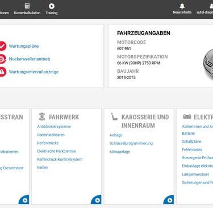Open Schlüsselprogrammierung link
Image resolution: width=213 pixels, height=208 pixels.
click(131, 143)
